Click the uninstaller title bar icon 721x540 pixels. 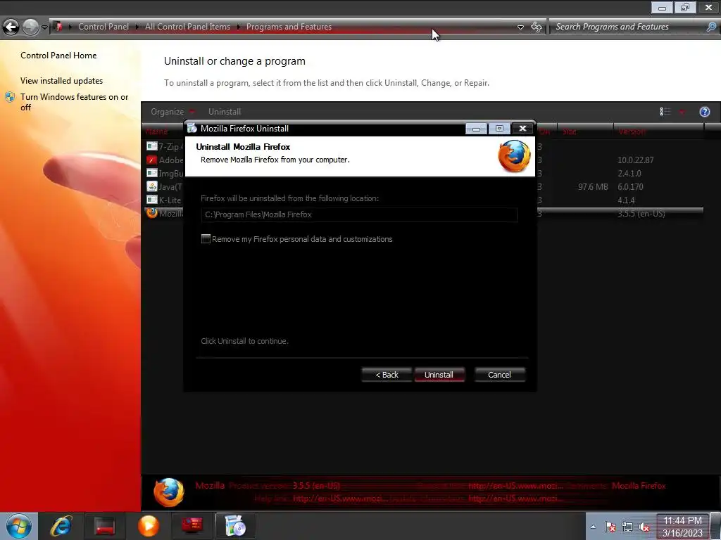pyautogui.click(x=192, y=129)
